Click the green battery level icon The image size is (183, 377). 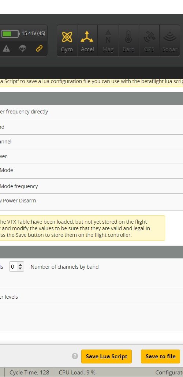[x=10, y=34]
